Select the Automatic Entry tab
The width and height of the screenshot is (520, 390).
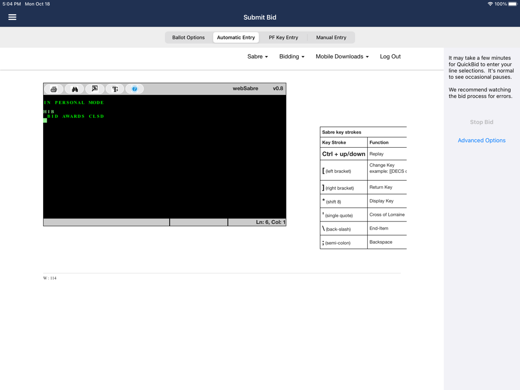(x=236, y=38)
